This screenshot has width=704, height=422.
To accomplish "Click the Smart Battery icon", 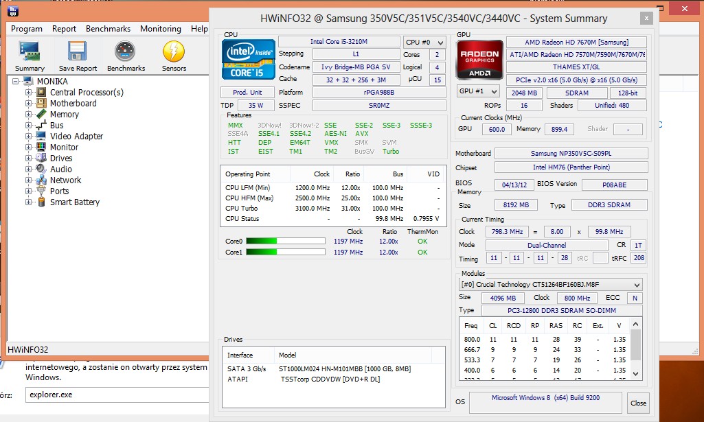I will pyautogui.click(x=41, y=202).
